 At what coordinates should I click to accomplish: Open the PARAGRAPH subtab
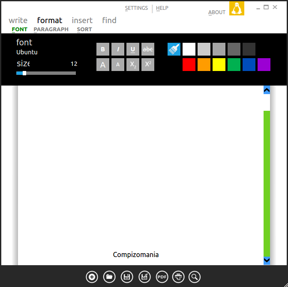[51, 30]
